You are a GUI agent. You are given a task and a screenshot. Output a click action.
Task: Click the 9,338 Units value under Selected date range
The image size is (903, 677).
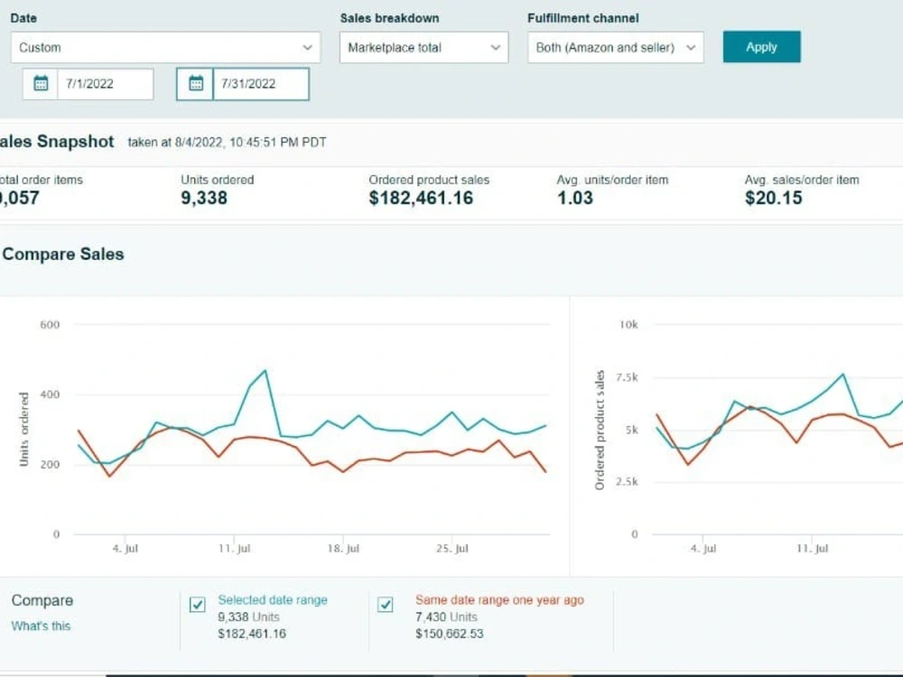point(248,617)
